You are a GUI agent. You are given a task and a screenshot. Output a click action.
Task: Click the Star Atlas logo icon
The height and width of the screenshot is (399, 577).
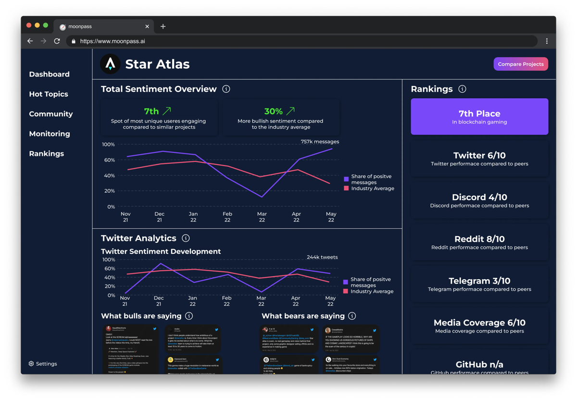110,64
